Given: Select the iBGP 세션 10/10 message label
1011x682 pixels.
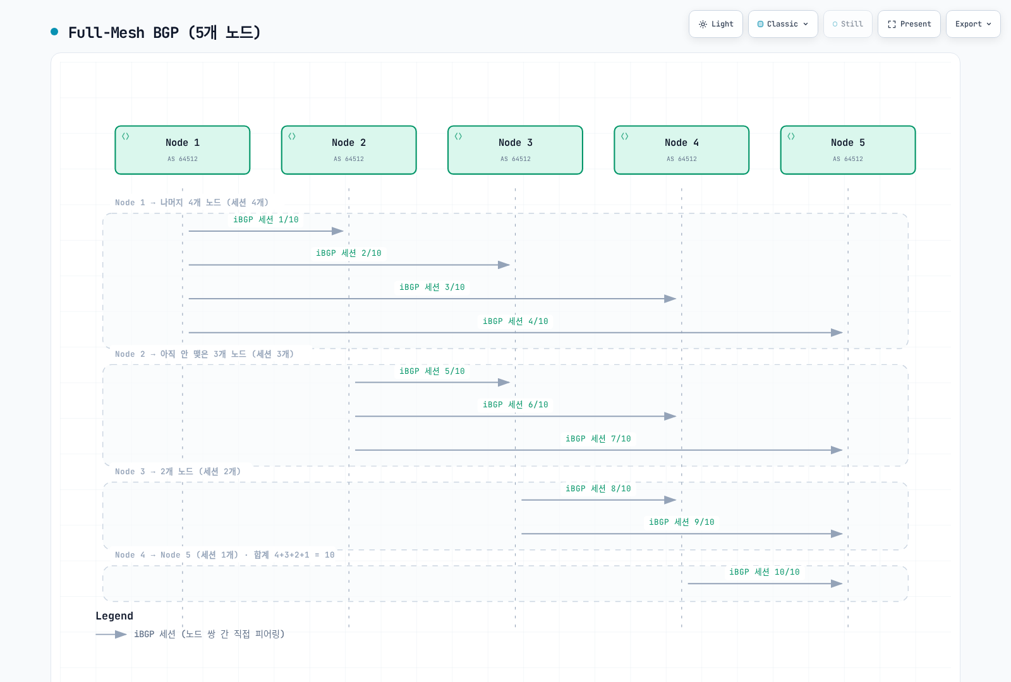Looking at the screenshot, I should 765,572.
